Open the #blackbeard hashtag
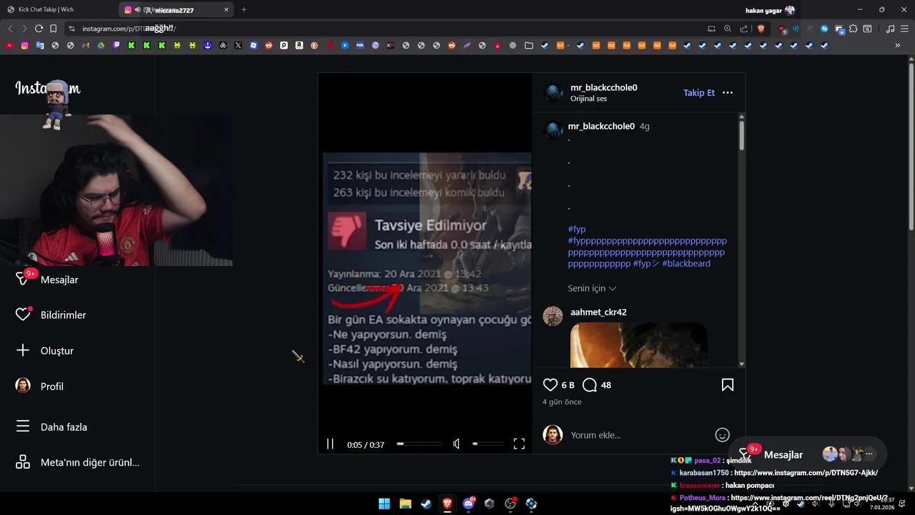Viewport: 915px width, 515px height. point(686,263)
